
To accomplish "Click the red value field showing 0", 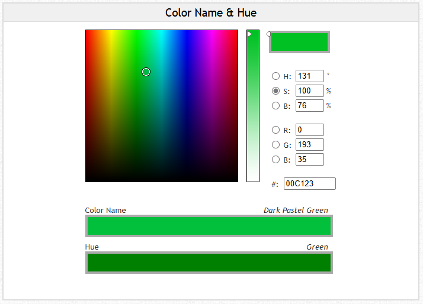I will (309, 130).
